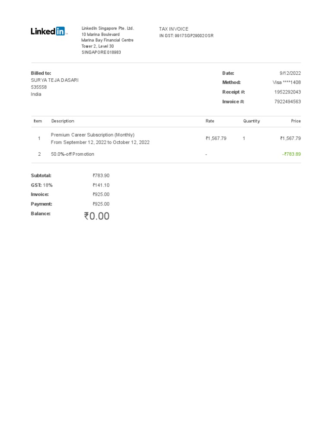
Task: Click the green promotion discount amount
Action: coord(291,154)
